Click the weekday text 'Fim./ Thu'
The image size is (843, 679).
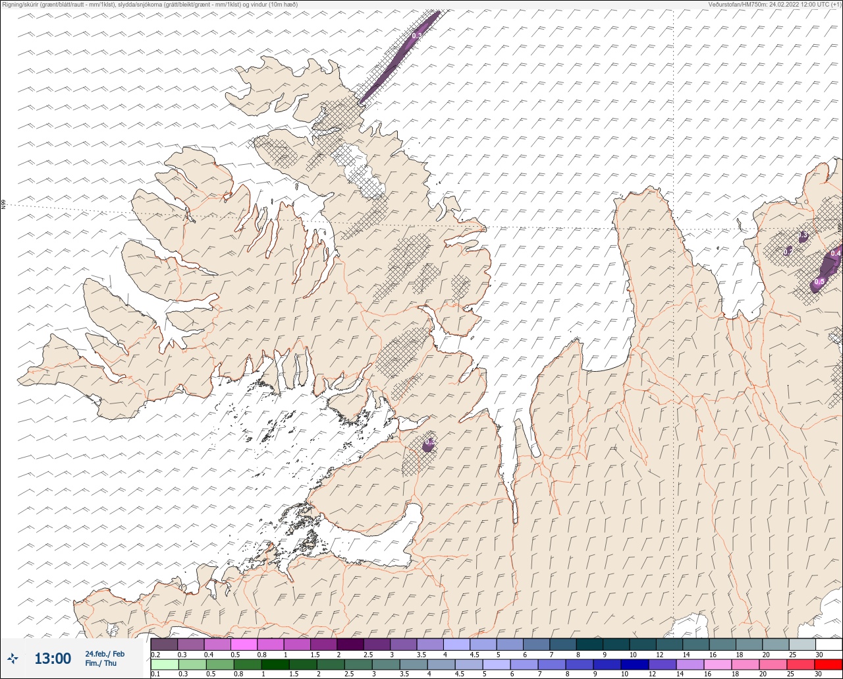click(101, 663)
